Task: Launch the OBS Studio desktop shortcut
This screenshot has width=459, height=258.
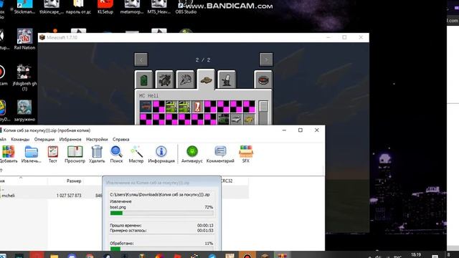Action: 186,7
